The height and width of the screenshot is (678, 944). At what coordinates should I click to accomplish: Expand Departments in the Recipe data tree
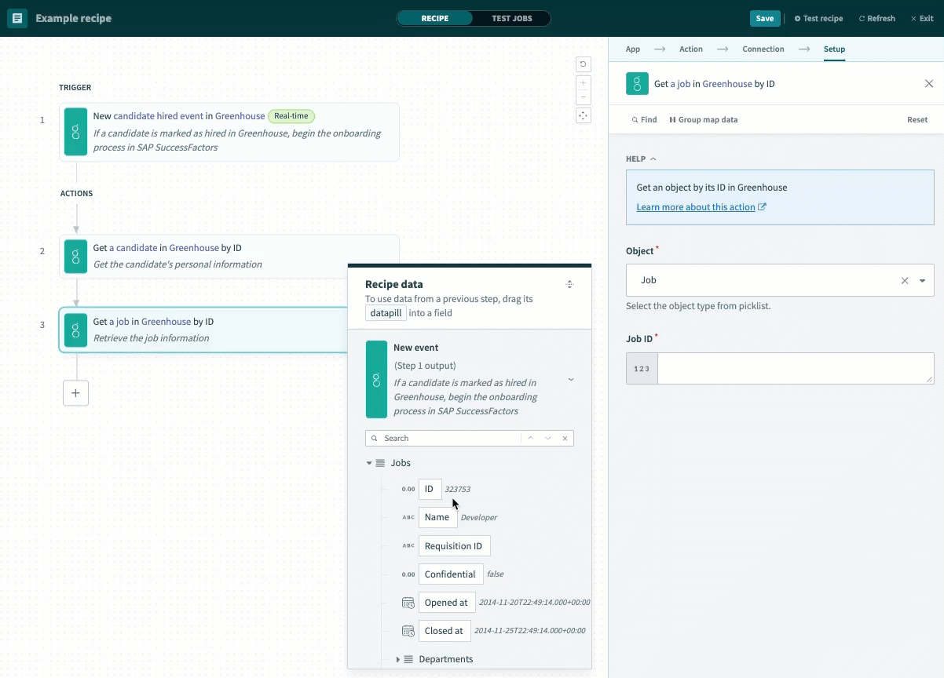[x=397, y=658]
